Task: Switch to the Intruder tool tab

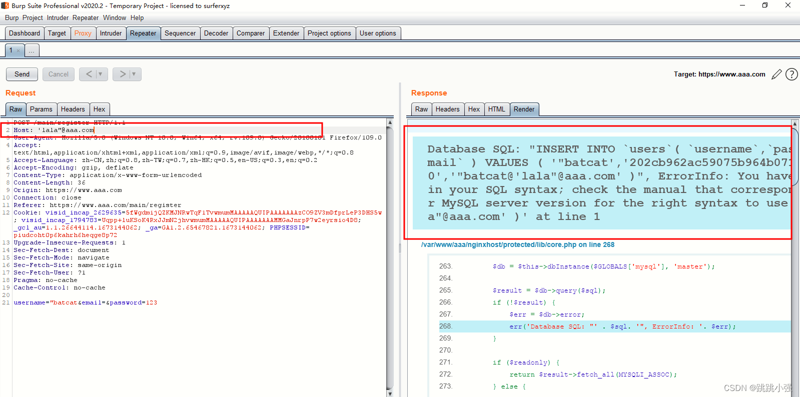Action: 111,33
